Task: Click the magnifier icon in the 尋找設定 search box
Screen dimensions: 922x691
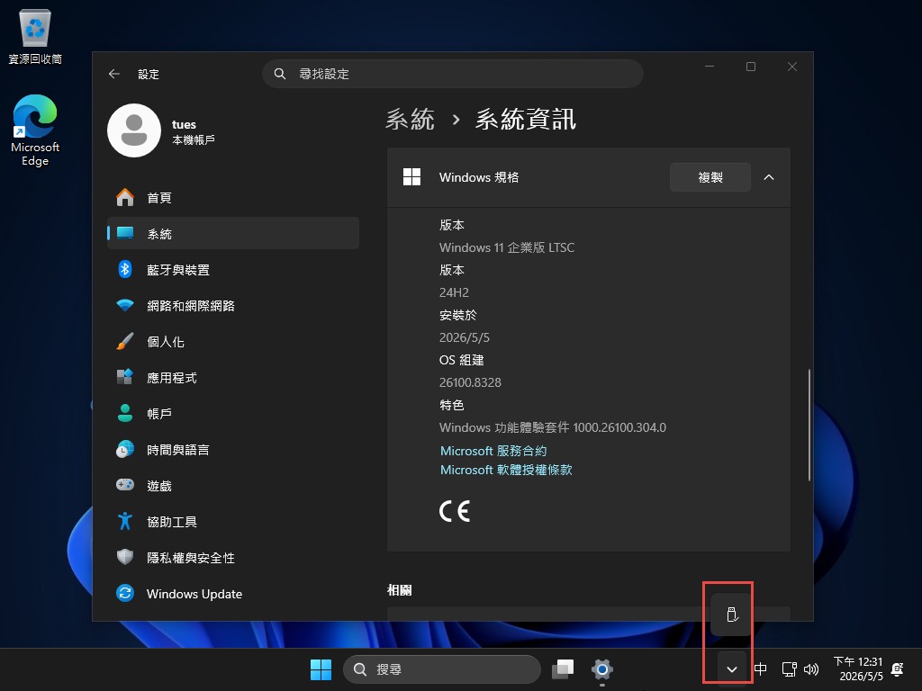Action: coord(280,74)
